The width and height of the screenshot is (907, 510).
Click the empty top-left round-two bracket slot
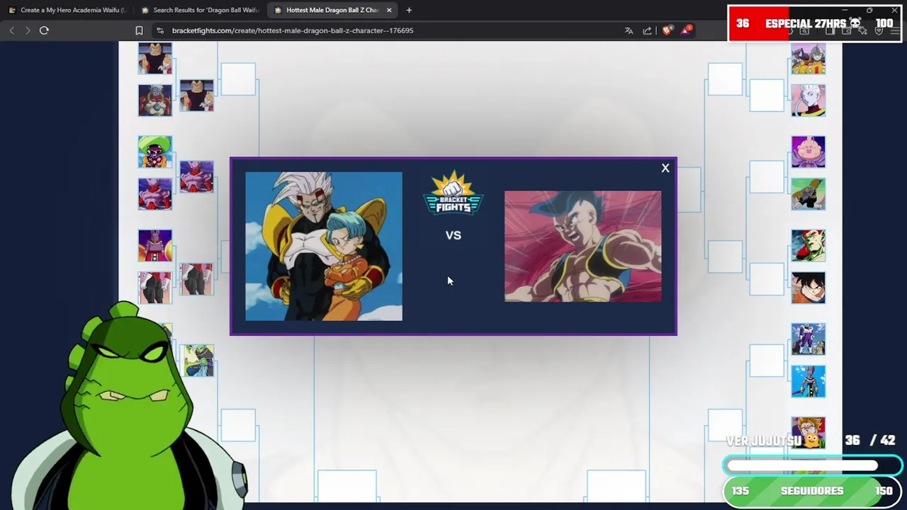(x=238, y=79)
